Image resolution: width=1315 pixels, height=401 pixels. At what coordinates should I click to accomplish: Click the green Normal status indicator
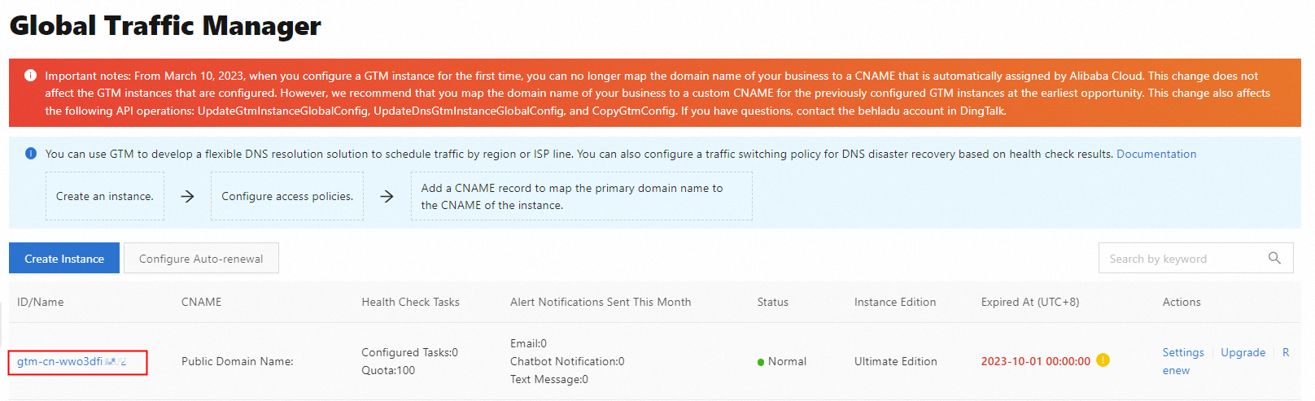(x=761, y=362)
